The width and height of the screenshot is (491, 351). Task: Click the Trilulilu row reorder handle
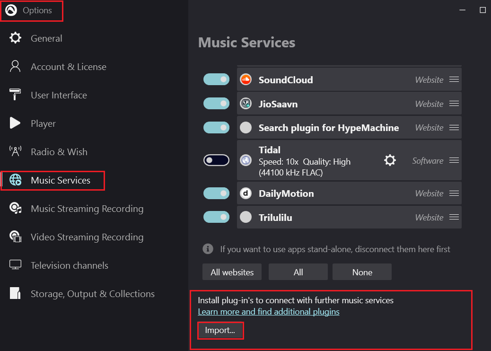454,217
